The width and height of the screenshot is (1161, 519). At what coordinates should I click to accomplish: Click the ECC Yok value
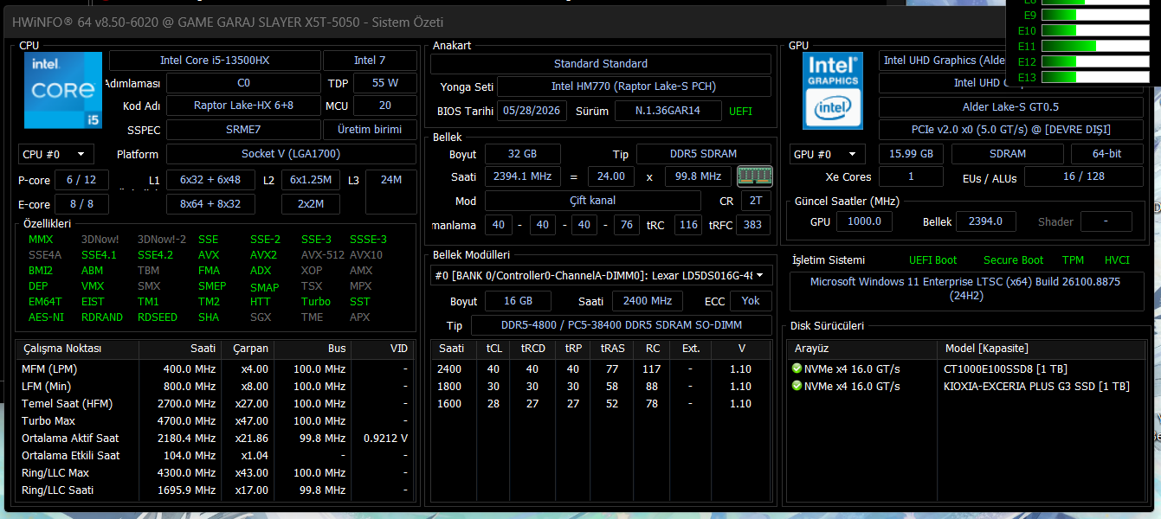click(x=751, y=302)
